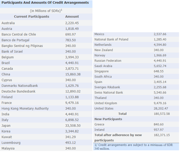
Task: Click the 'Netherlands' entry
Action: 103,45
